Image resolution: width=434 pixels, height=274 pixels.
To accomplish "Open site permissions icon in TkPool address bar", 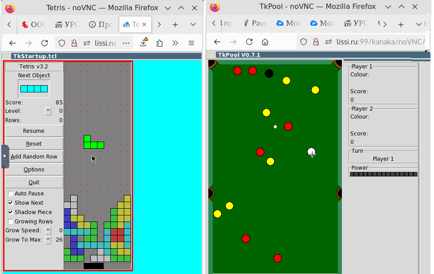I will (x=329, y=42).
